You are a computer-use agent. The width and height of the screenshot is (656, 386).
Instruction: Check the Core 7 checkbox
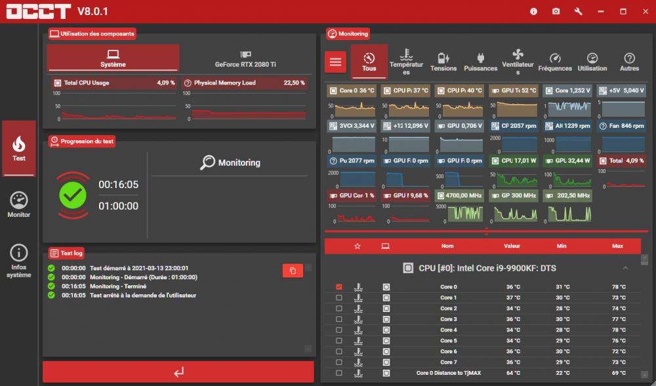tap(339, 362)
